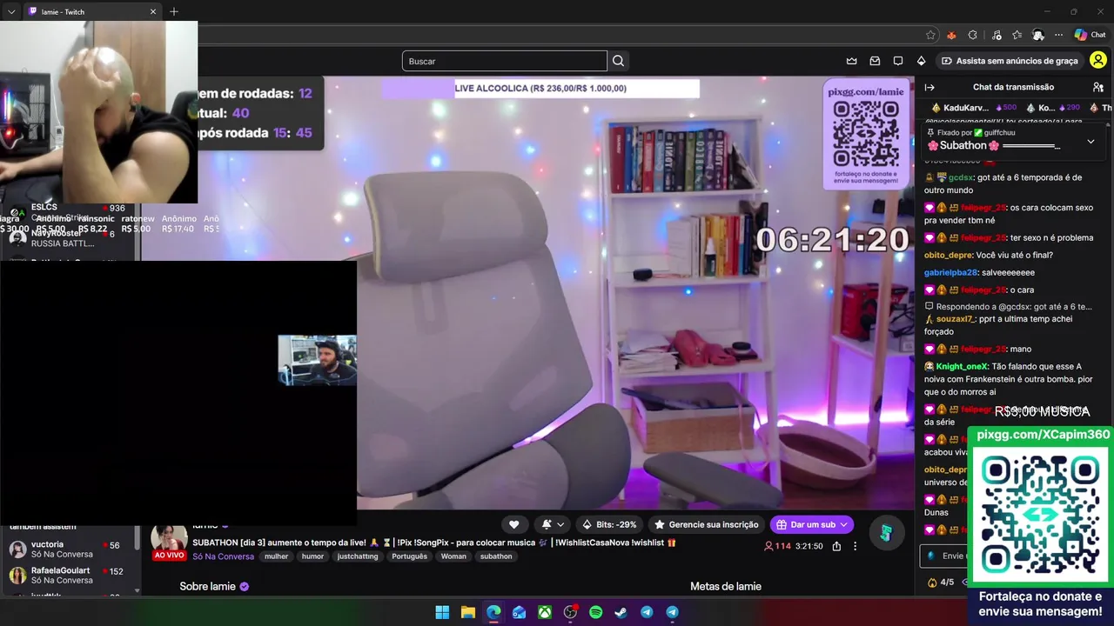Open the tab list dropdown arrow
The width and height of the screenshot is (1114, 626).
pyautogui.click(x=11, y=11)
